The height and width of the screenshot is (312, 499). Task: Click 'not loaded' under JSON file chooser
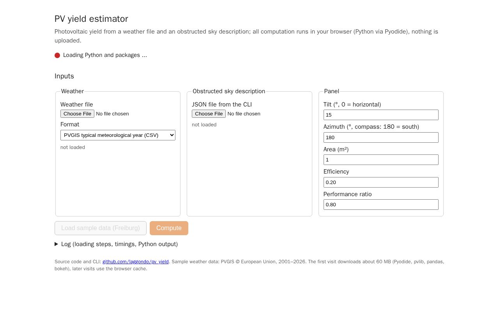(x=204, y=124)
